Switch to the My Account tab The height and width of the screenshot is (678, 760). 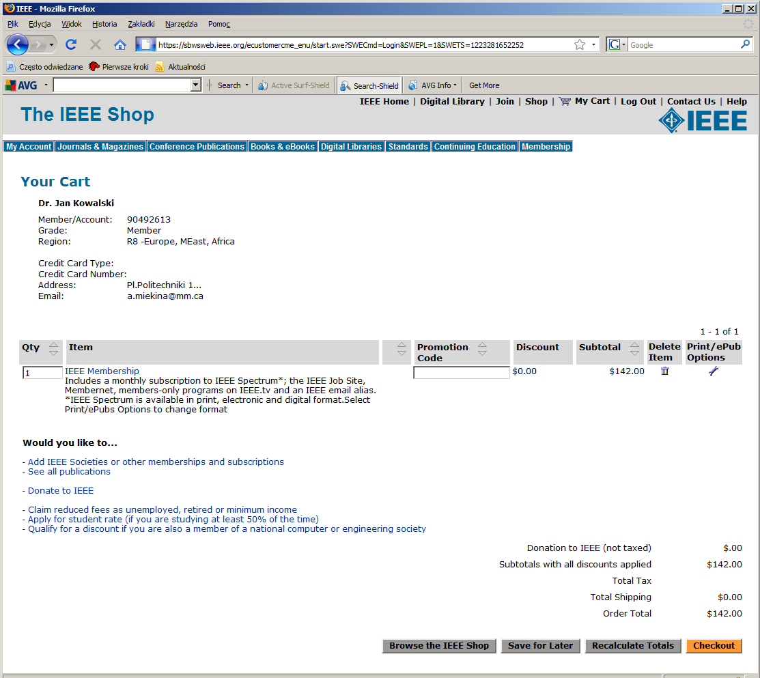[x=29, y=146]
